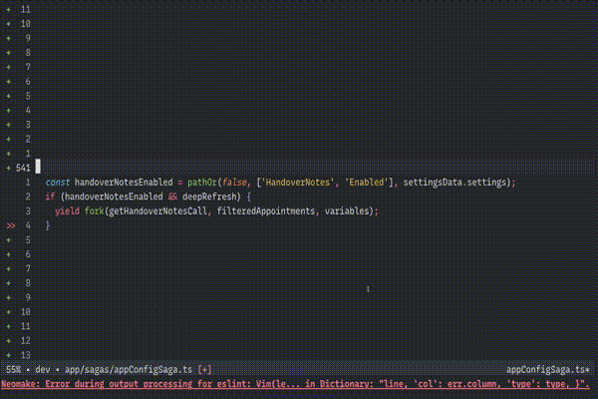Click the [+] modified flag in status line

pos(204,370)
